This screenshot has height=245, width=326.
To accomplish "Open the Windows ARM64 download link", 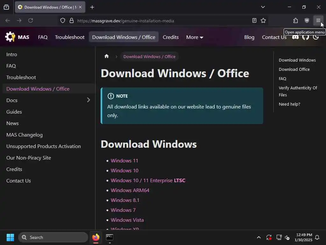I will (x=130, y=190).
